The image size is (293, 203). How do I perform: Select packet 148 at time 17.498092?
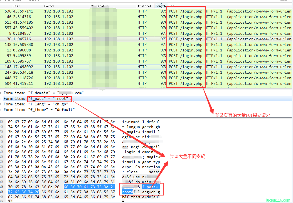click(x=146, y=67)
